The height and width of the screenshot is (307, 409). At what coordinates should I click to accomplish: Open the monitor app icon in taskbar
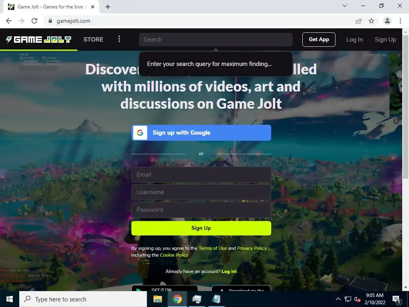pos(197,299)
